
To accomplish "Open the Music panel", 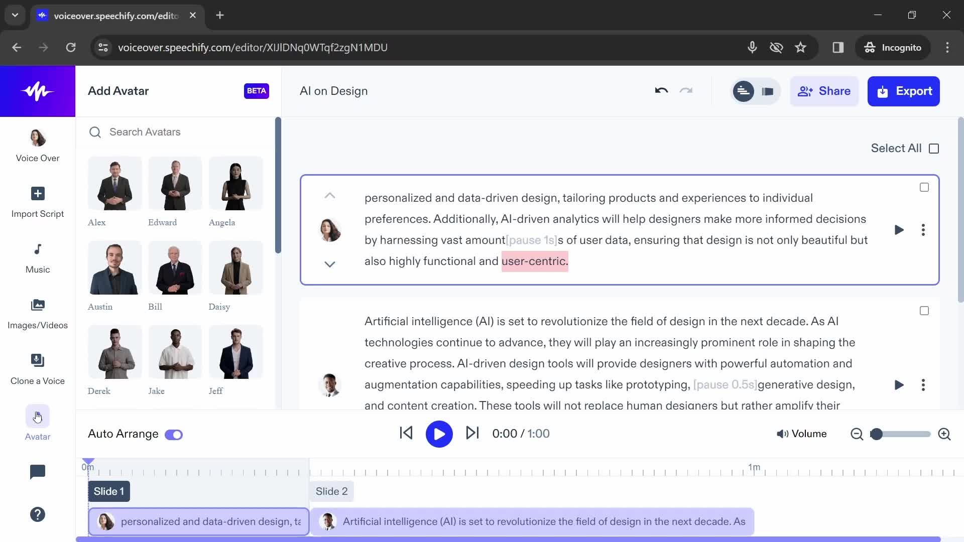I will click(x=37, y=257).
